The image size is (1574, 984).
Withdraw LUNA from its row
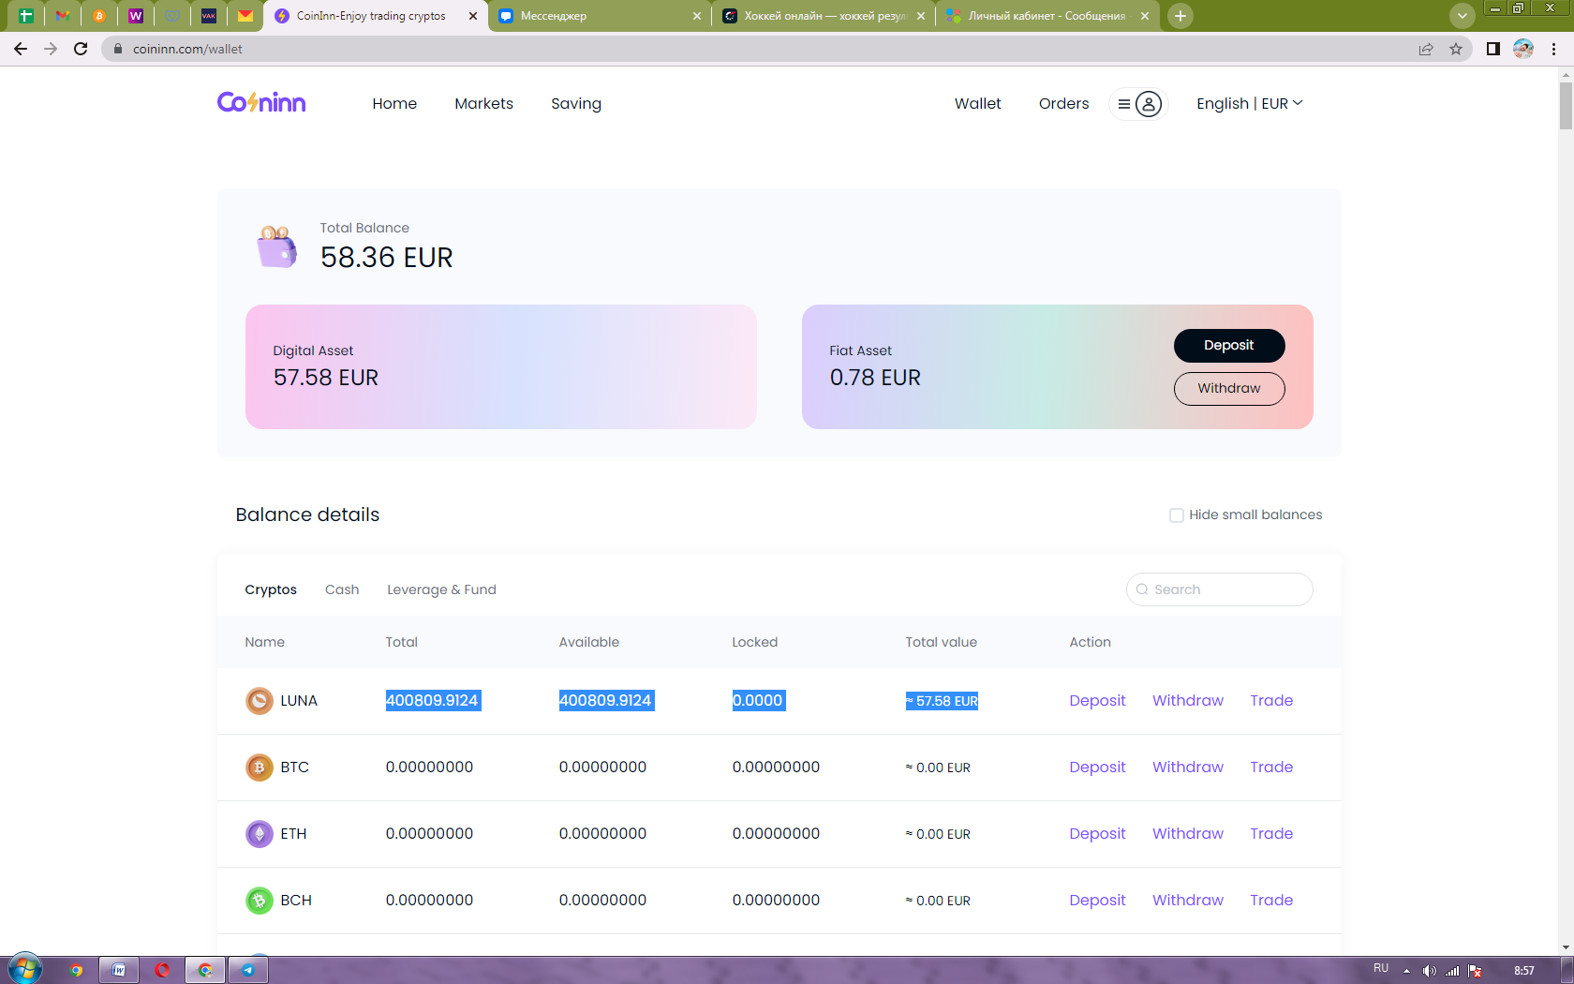point(1188,701)
